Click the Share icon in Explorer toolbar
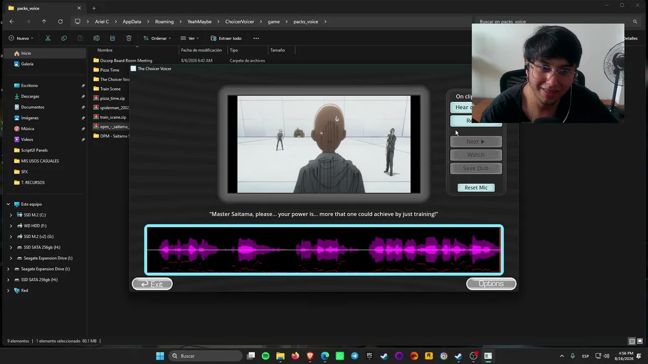 [112, 38]
